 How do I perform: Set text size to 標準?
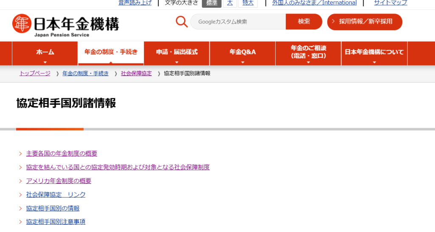tap(212, 3)
